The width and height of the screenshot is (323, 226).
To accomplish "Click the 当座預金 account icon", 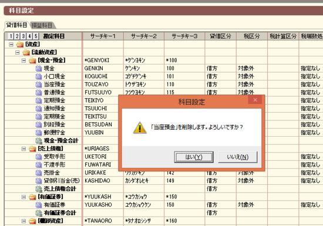I will [39, 85].
